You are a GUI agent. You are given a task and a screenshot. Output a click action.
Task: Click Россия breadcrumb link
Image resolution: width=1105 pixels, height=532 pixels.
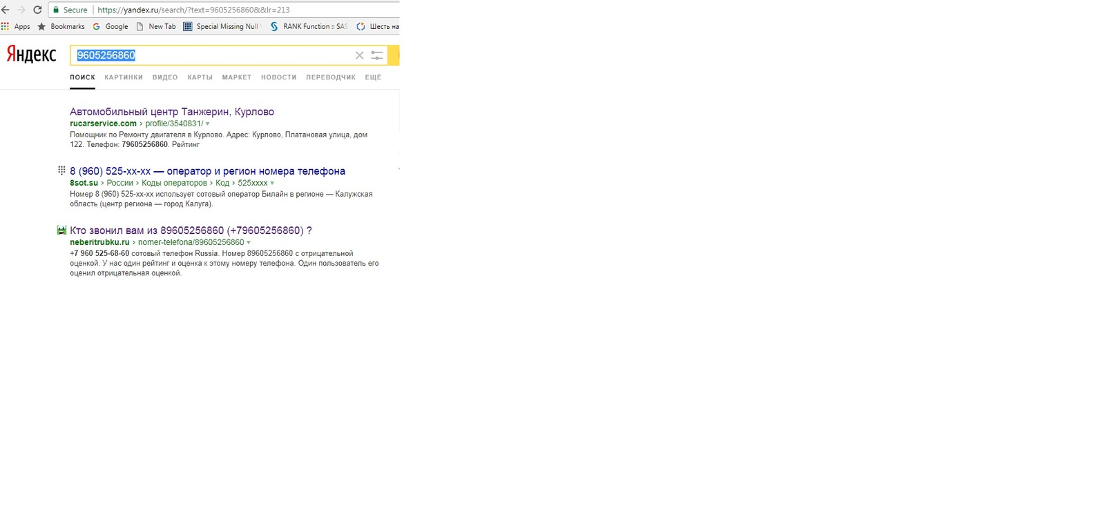click(x=119, y=183)
